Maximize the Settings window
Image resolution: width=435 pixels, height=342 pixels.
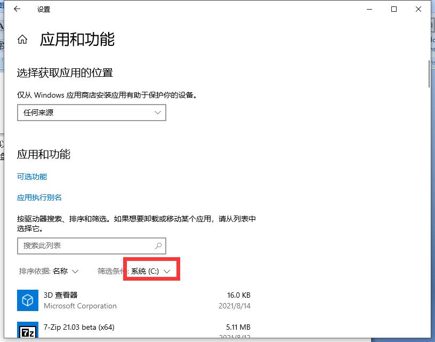point(394,9)
